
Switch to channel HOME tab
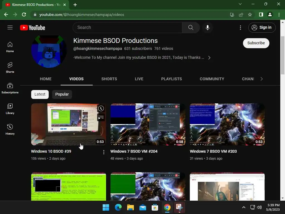[46, 79]
